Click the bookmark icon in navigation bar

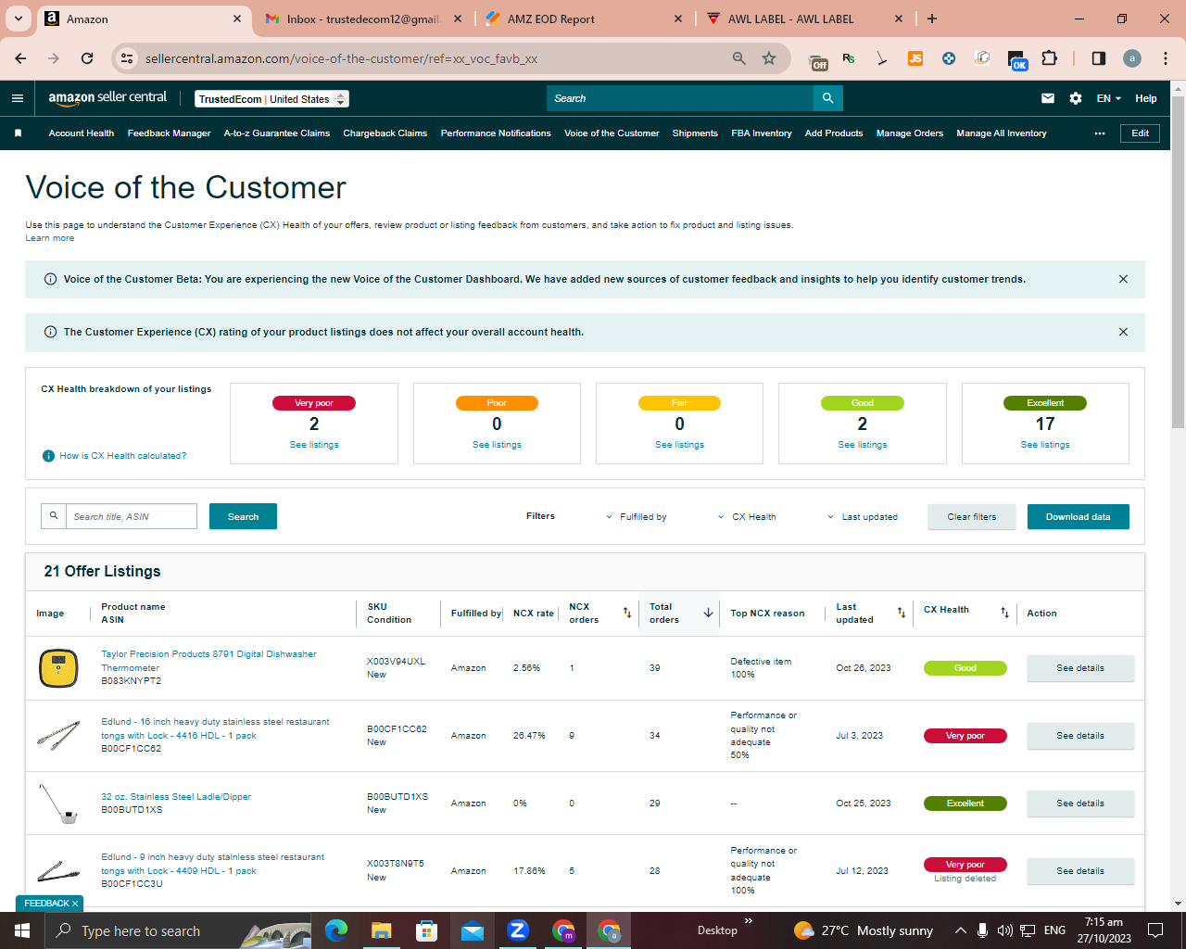(x=18, y=133)
